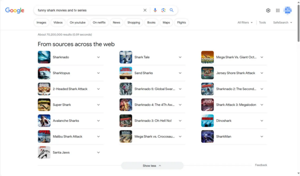
Task: Open the All filters dropdown
Action: [245, 22]
